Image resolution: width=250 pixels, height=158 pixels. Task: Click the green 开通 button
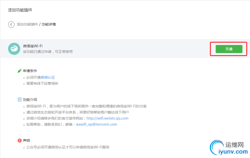point(229,49)
